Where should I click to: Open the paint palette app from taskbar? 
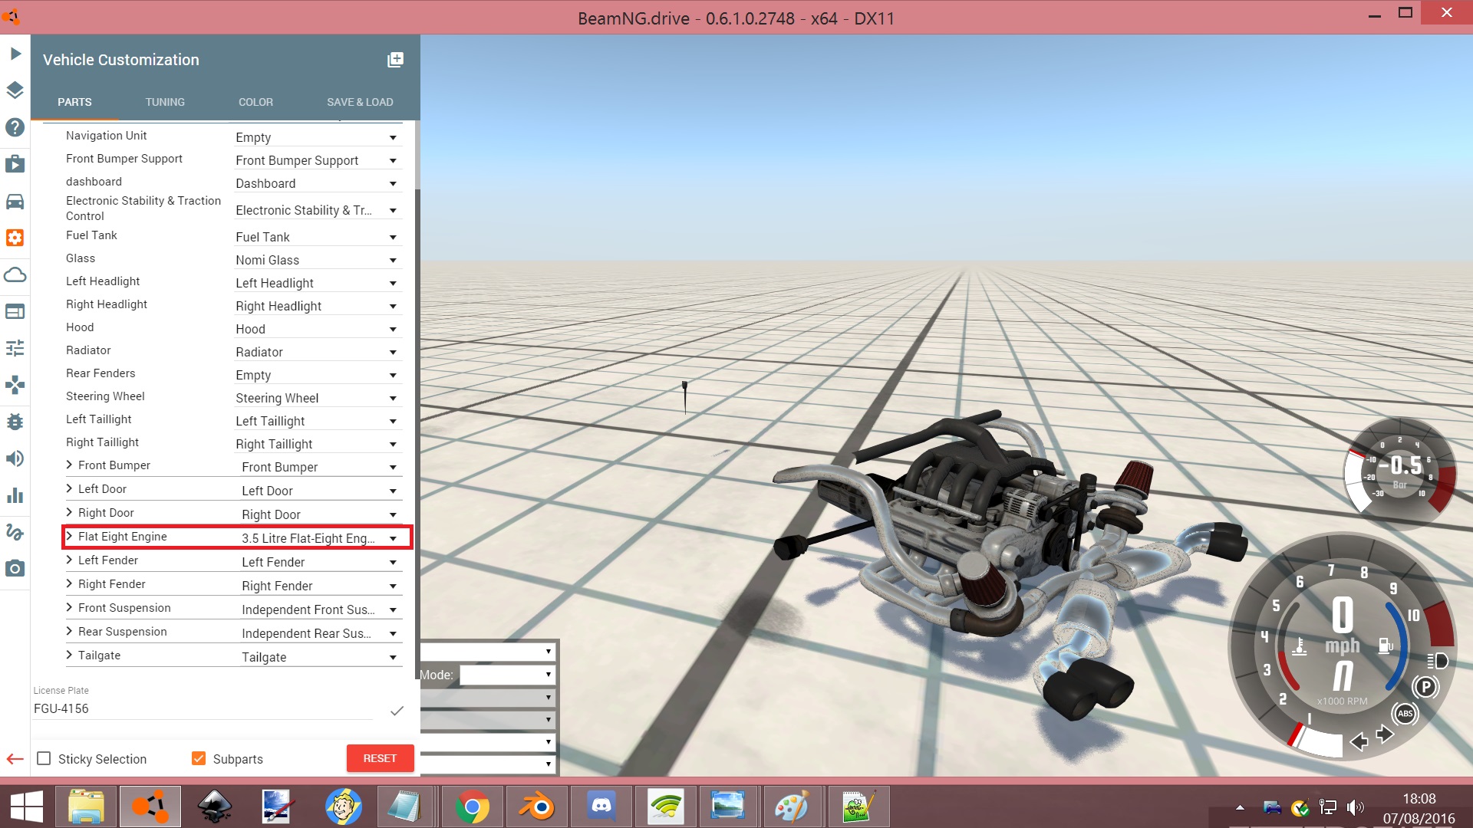(792, 807)
